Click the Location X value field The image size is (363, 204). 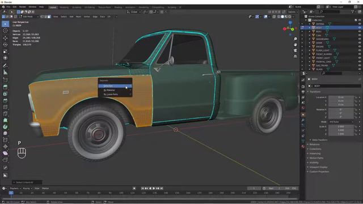[x=341, y=97]
